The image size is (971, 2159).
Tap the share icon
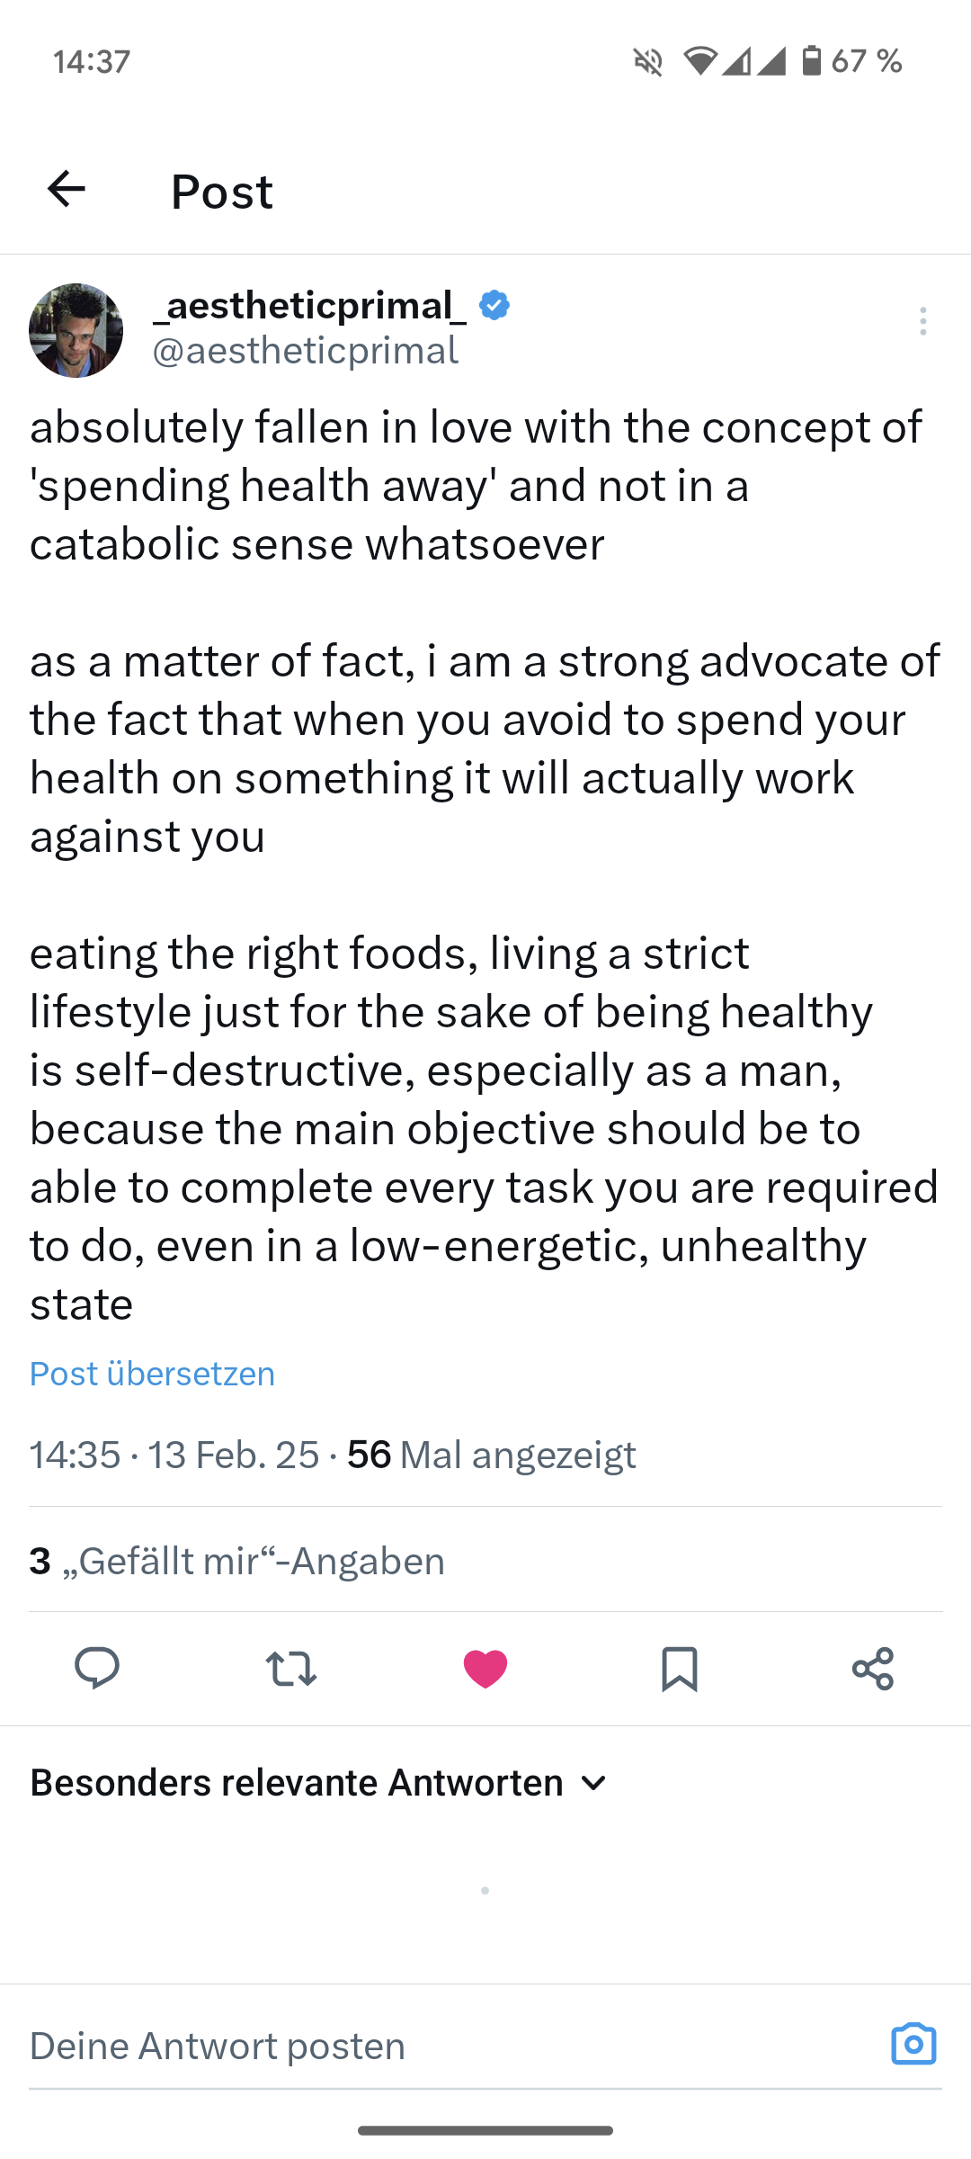(x=872, y=1669)
